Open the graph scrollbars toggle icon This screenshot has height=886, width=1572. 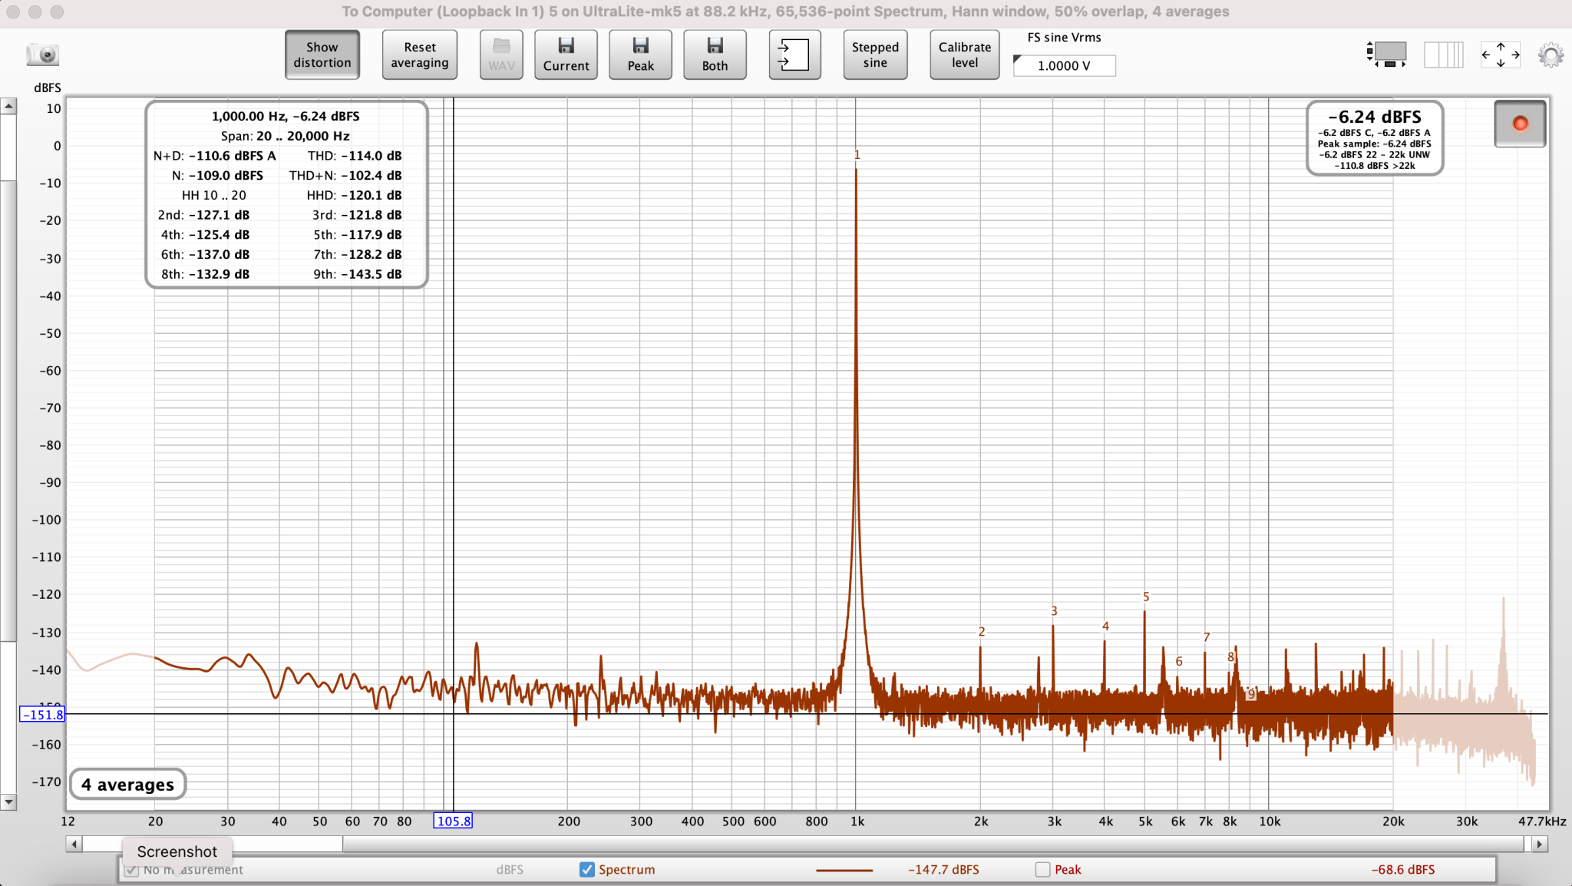(x=1388, y=54)
